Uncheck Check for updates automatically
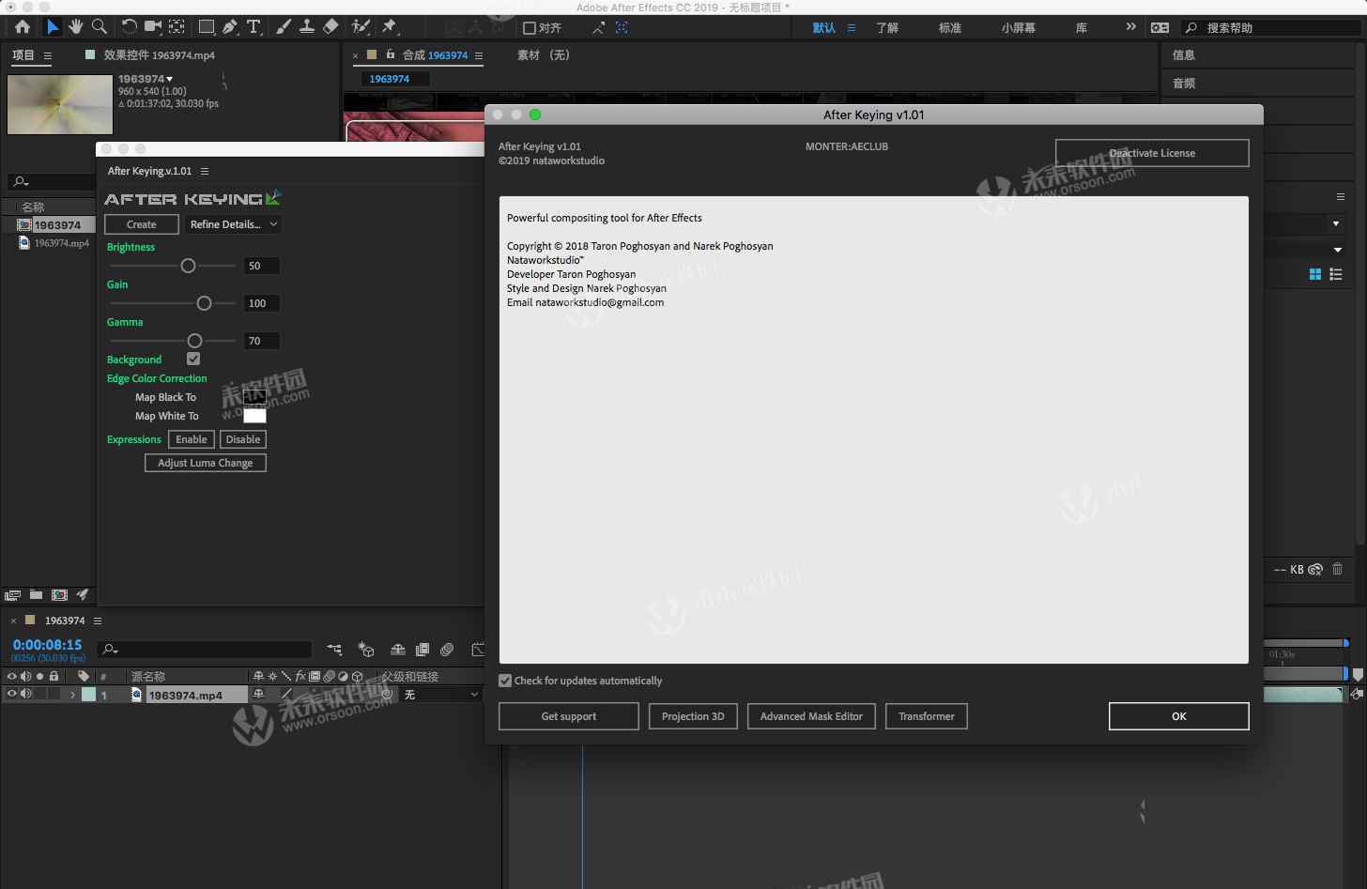This screenshot has height=889, width=1367. pyautogui.click(x=505, y=681)
